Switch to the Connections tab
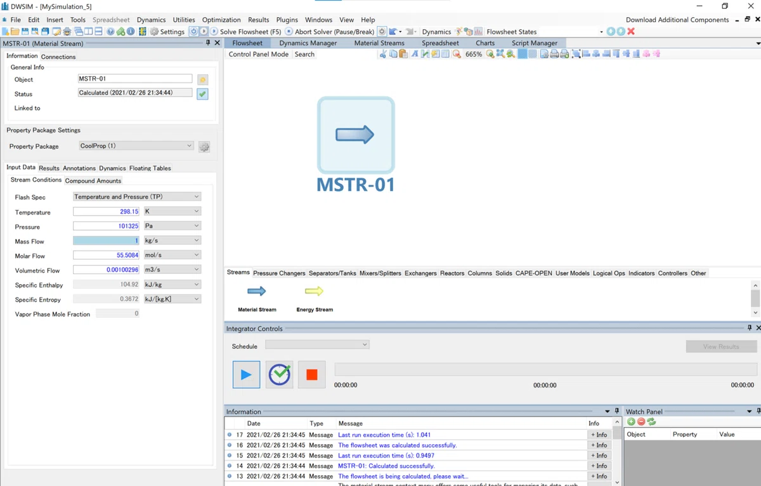This screenshot has width=761, height=486. pyautogui.click(x=58, y=56)
